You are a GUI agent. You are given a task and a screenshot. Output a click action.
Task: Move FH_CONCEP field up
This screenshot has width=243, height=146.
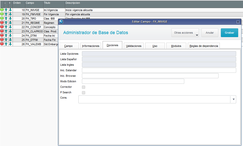click(6, 27)
